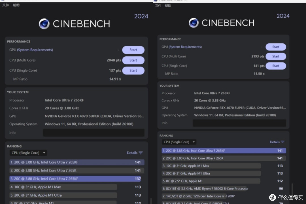
Task: Open the 帮助 menu in right window
Action: click(168, 5)
